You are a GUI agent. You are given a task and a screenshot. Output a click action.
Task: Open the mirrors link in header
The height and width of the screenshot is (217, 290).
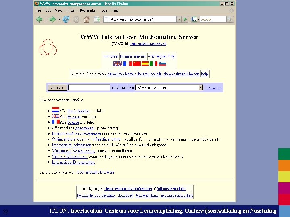click(140, 57)
